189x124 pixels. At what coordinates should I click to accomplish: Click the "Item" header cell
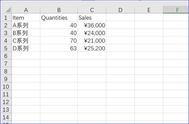click(26, 18)
